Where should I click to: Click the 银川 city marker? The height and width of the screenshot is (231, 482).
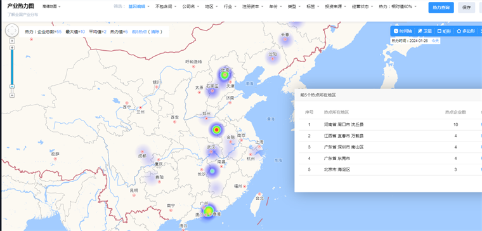(x=157, y=87)
